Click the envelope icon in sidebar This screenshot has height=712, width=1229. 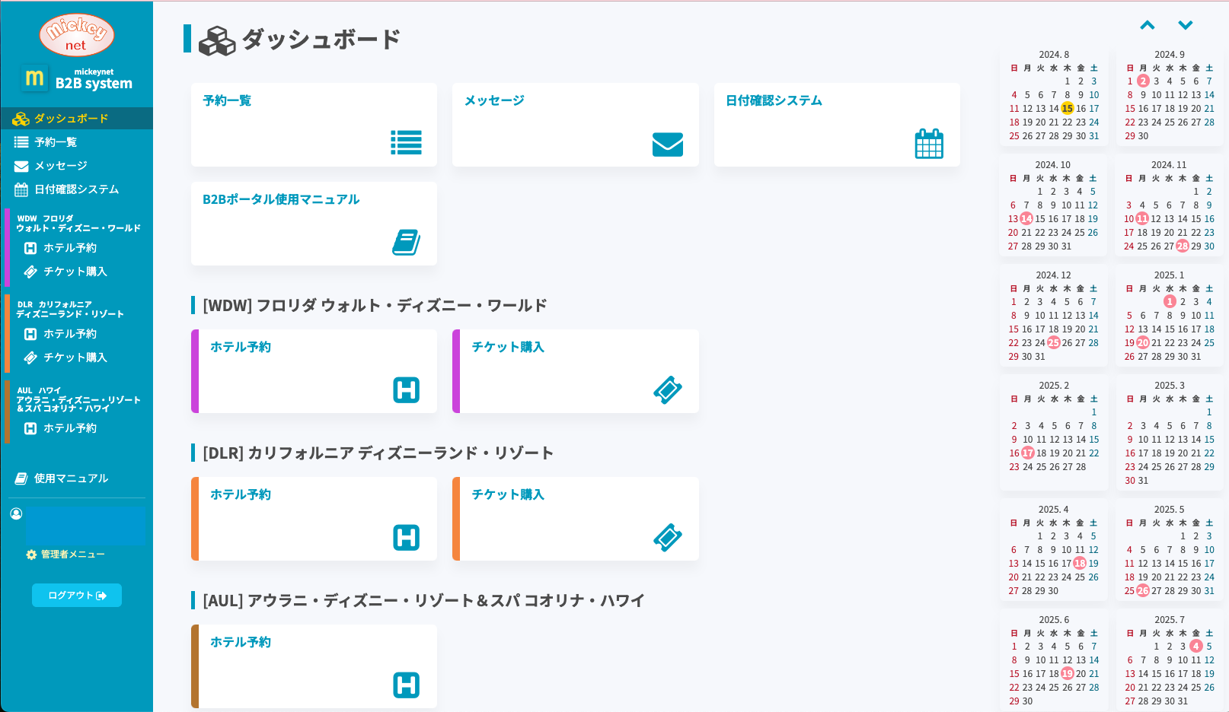pos(21,166)
